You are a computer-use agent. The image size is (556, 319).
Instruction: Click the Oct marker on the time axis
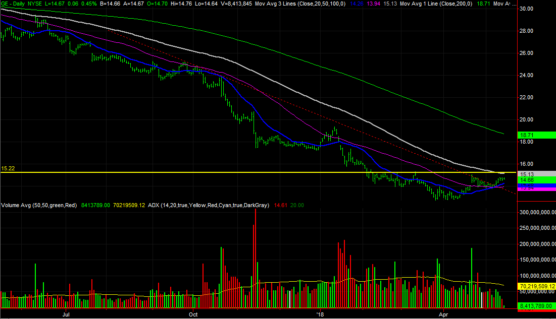coord(193,314)
